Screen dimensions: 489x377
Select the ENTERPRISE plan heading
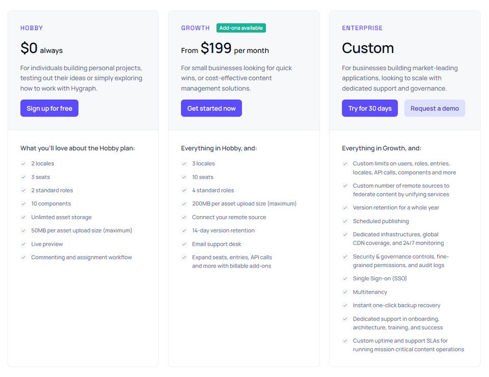pyautogui.click(x=362, y=28)
